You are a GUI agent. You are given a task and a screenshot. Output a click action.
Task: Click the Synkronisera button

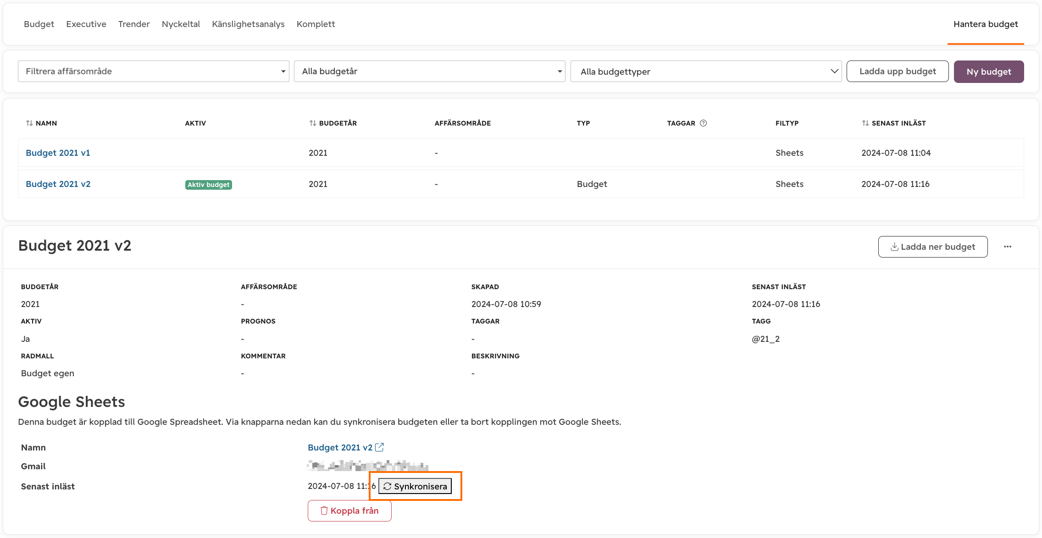[415, 486]
